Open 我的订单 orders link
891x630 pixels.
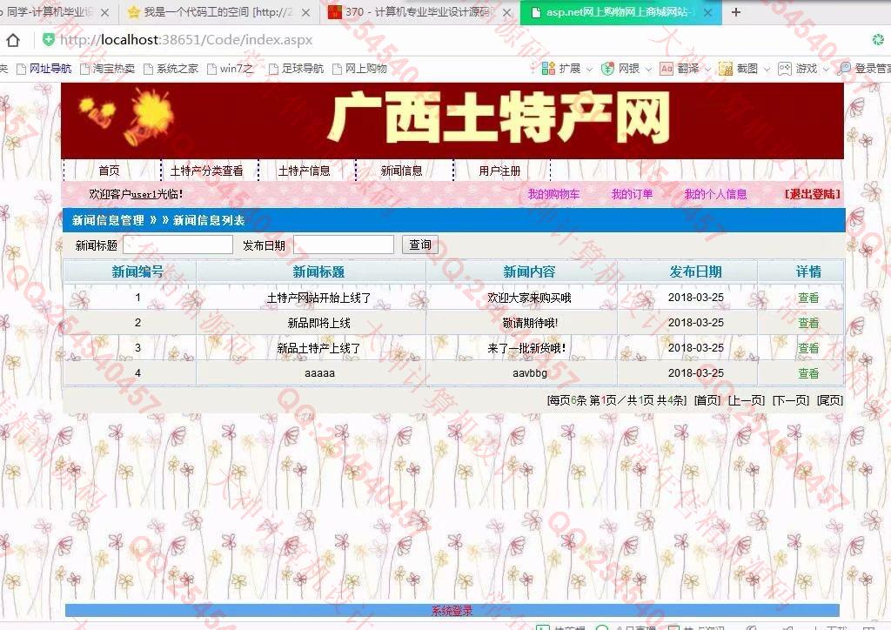(632, 194)
